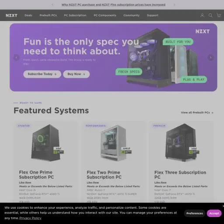Image resolution: width=224 pixels, height=224 pixels.
Task: Open View all Prebuilt PCs link
Action: (197, 112)
